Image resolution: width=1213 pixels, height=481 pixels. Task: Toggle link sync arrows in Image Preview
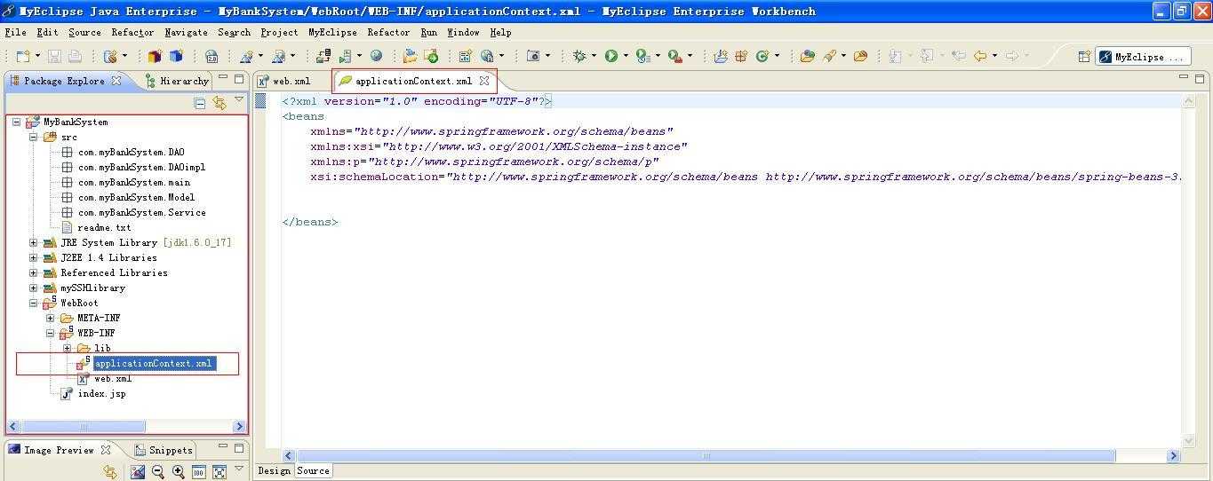click(x=110, y=472)
